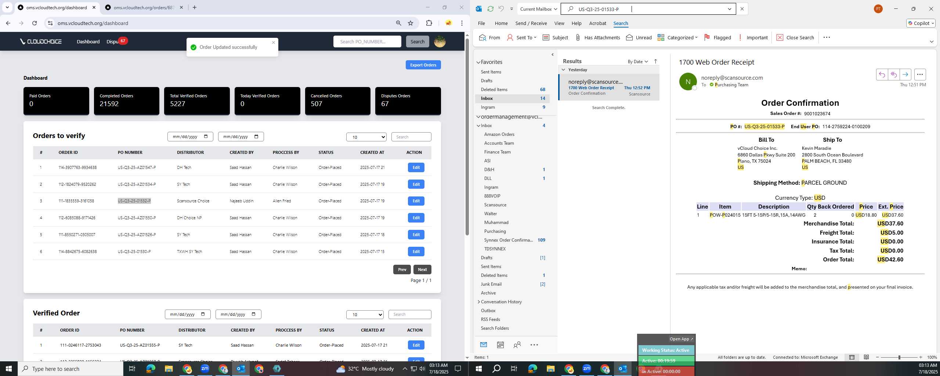Open more ribbon commands ellipsis

click(x=827, y=37)
